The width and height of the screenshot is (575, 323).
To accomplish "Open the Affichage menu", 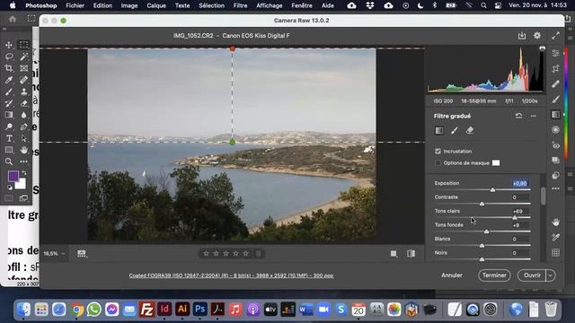I will 270,5.
